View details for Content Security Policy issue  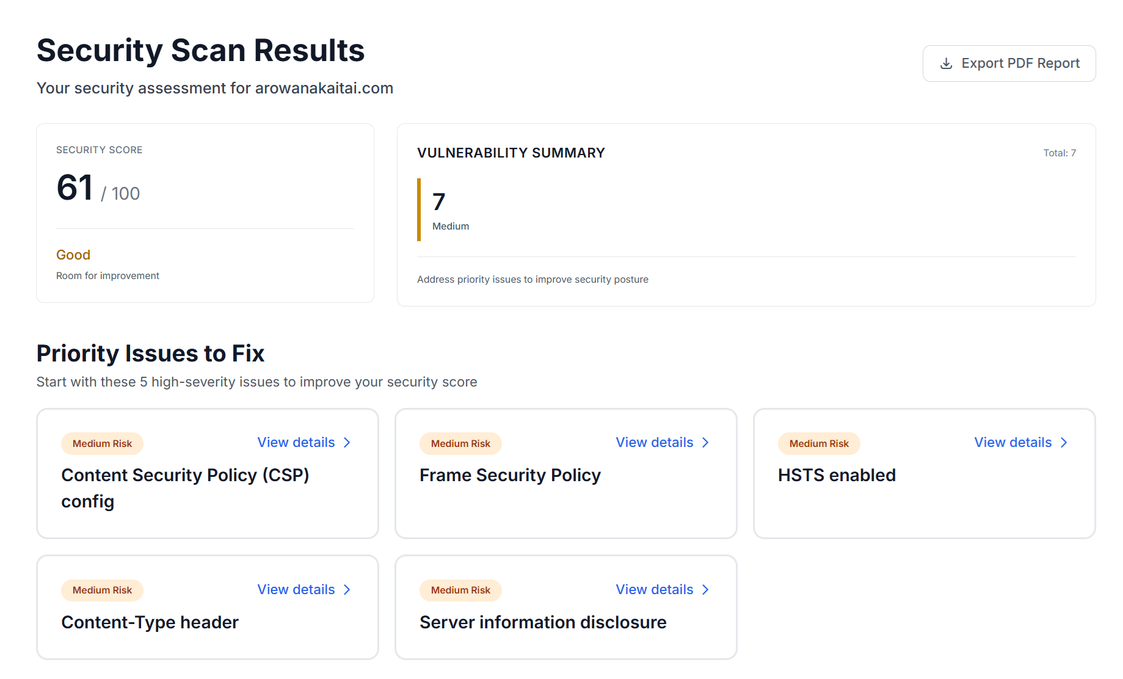(x=296, y=443)
